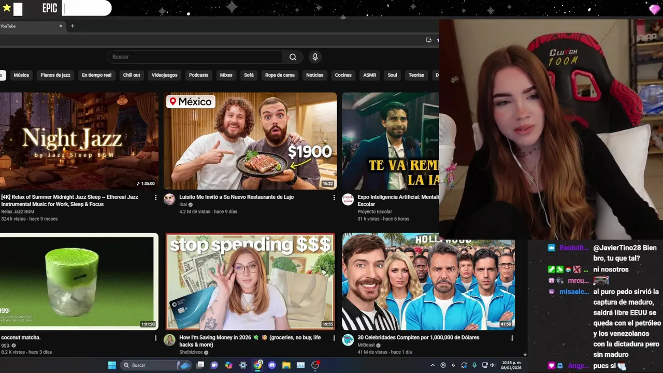Image resolution: width=663 pixels, height=373 pixels.
Task: Select the Música filter chip
Action: tap(21, 75)
